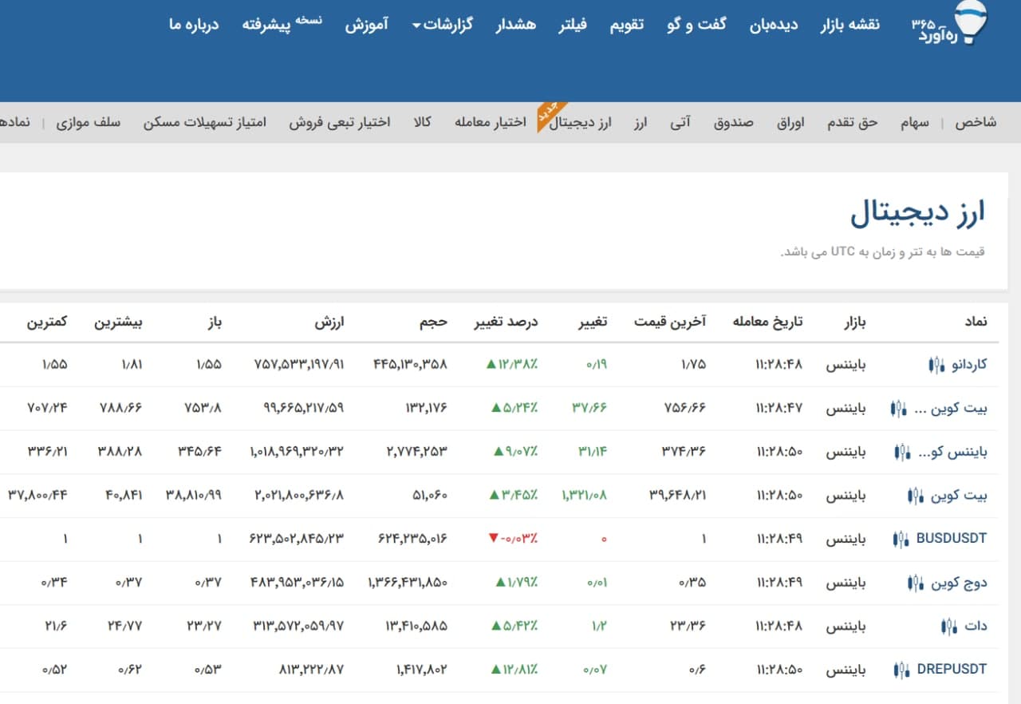Open candlestick chart icon for دوج کوین
Screen dimensions: 1021x704
point(915,583)
